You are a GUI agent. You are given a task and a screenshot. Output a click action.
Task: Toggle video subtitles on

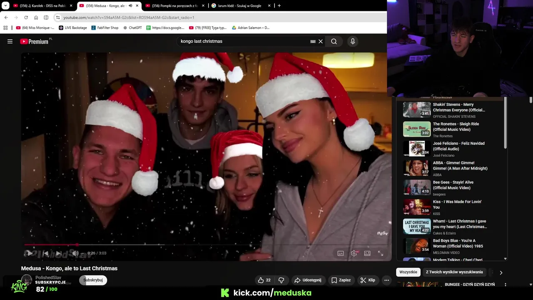341,253
